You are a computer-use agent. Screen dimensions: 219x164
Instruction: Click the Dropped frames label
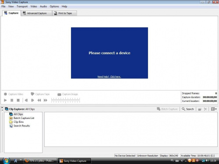click(191, 93)
